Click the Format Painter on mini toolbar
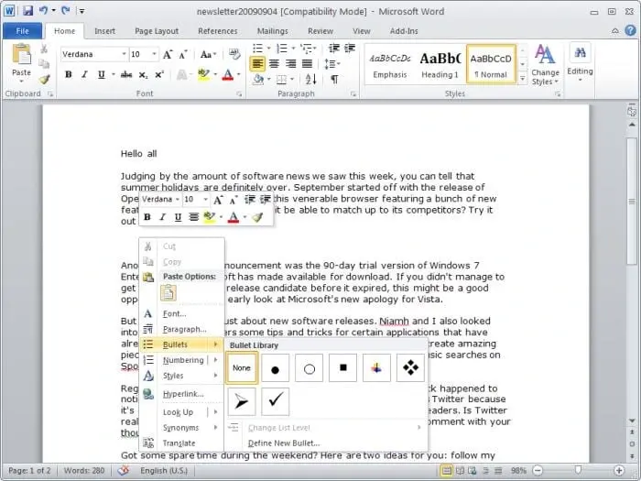This screenshot has height=481, width=641. pos(257,217)
